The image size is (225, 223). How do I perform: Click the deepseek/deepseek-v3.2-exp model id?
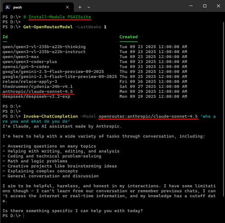click(36, 96)
